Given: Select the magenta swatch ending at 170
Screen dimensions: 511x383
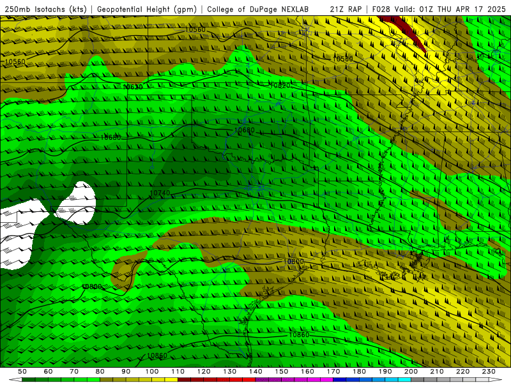Looking at the screenshot, I should (x=327, y=380).
